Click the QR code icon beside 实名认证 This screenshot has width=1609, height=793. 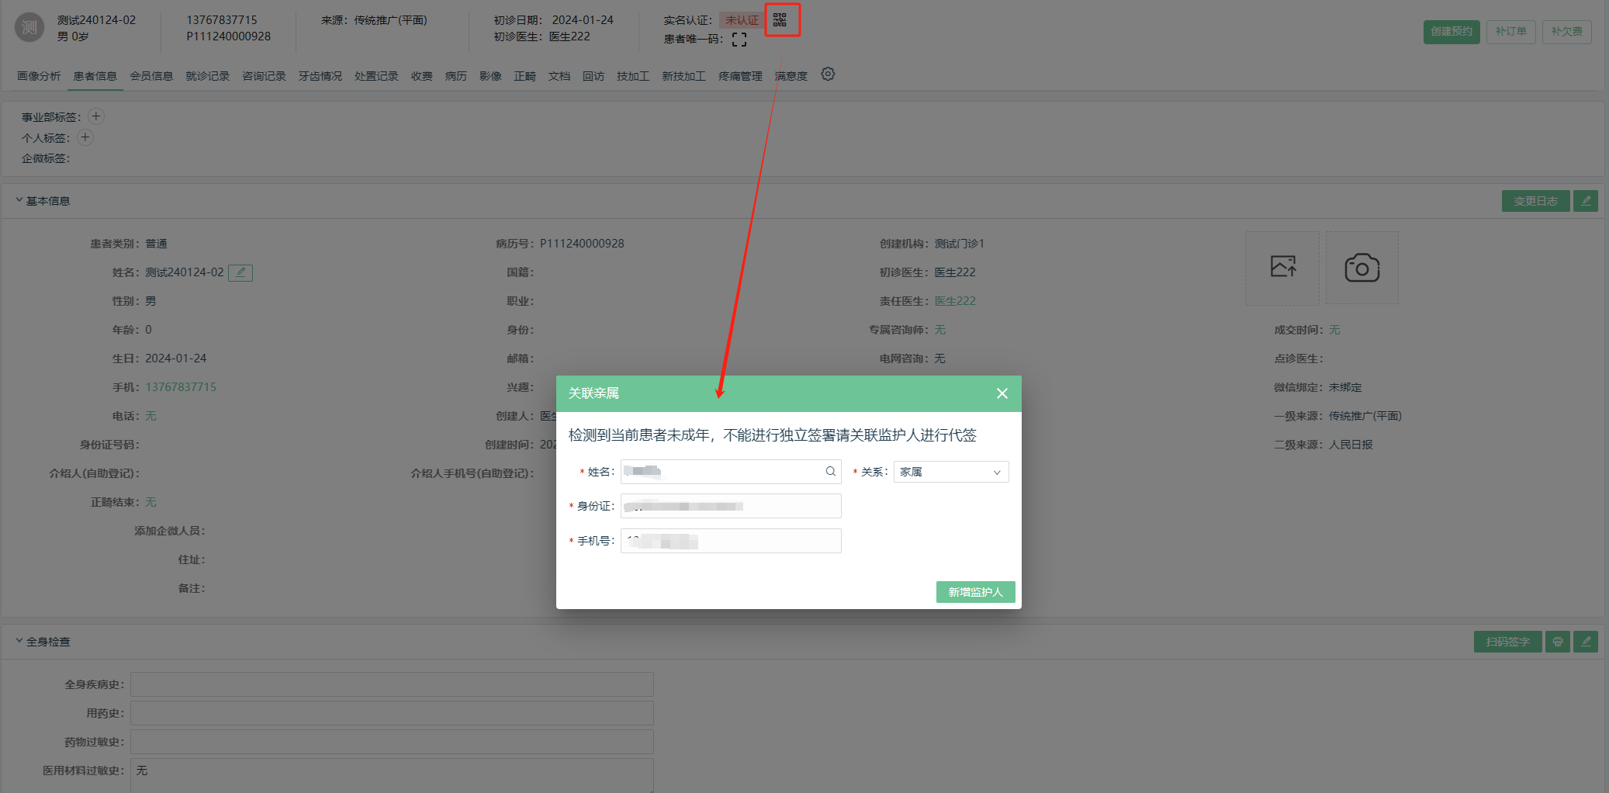pos(780,20)
